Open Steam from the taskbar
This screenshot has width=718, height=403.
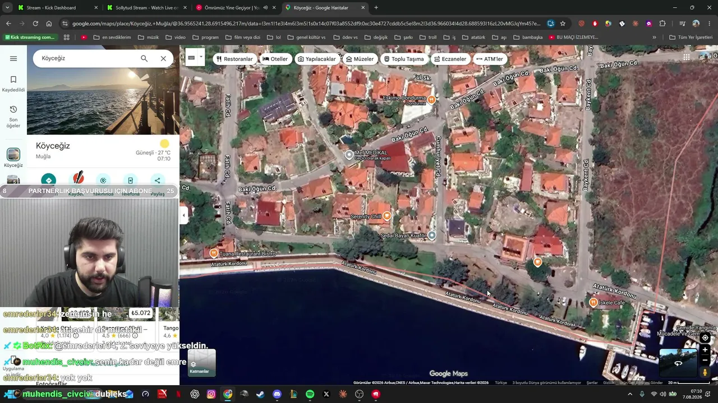tap(260, 394)
